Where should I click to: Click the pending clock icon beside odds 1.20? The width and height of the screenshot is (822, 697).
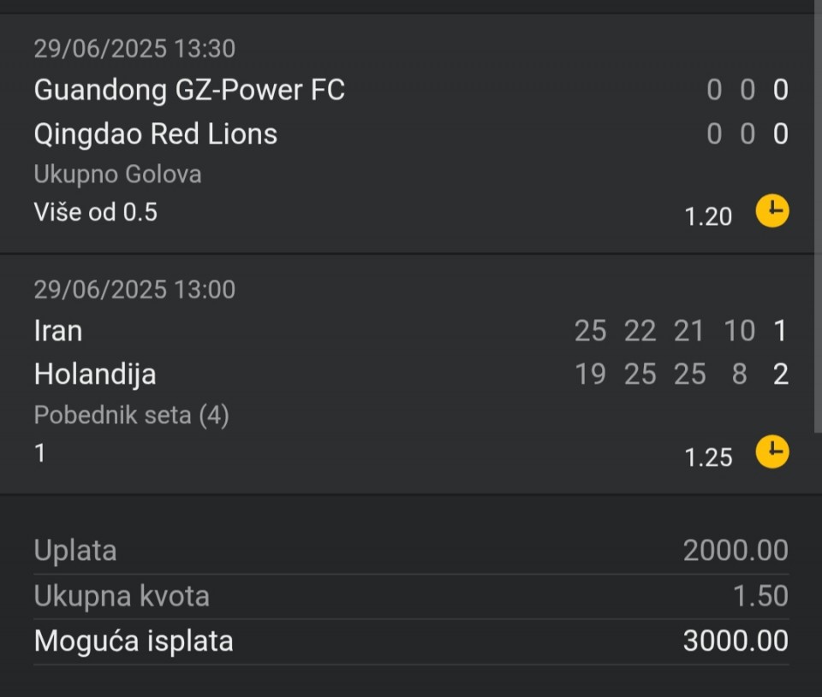tap(772, 211)
